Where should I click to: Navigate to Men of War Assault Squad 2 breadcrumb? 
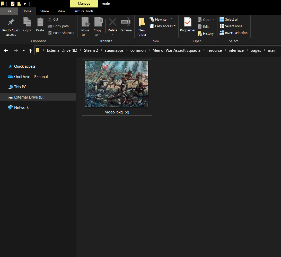[177, 50]
